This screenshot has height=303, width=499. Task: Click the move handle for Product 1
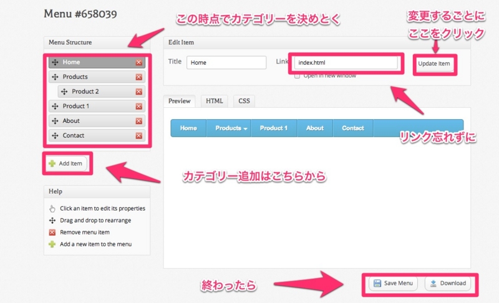coord(55,106)
